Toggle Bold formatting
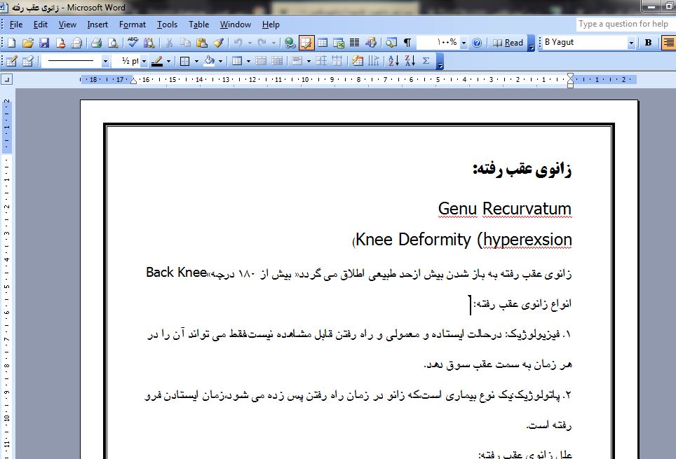The height and width of the screenshot is (459, 676). coord(648,43)
